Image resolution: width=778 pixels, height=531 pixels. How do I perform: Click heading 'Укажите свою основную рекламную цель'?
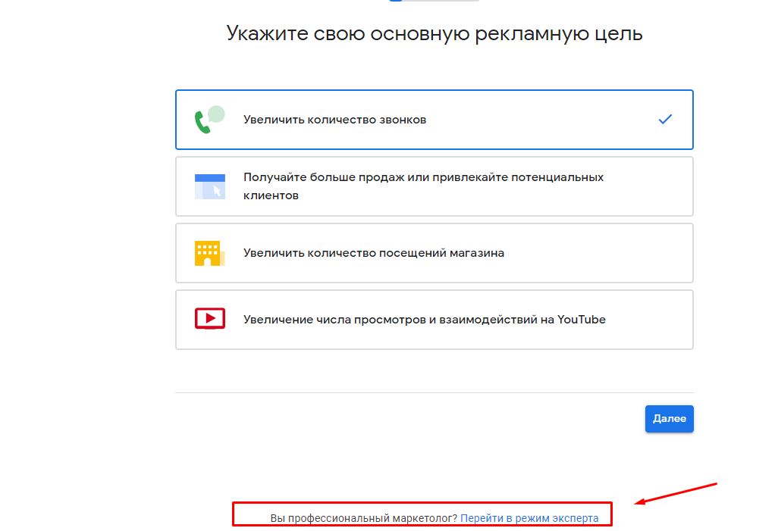[434, 34]
